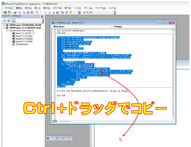Open the ツール(T) menu
Image resolution: width=191 pixels, height=147 pixels.
[77, 8]
